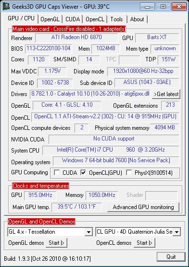Open the OpenGL demos dropdown arrow

click(x=88, y=232)
